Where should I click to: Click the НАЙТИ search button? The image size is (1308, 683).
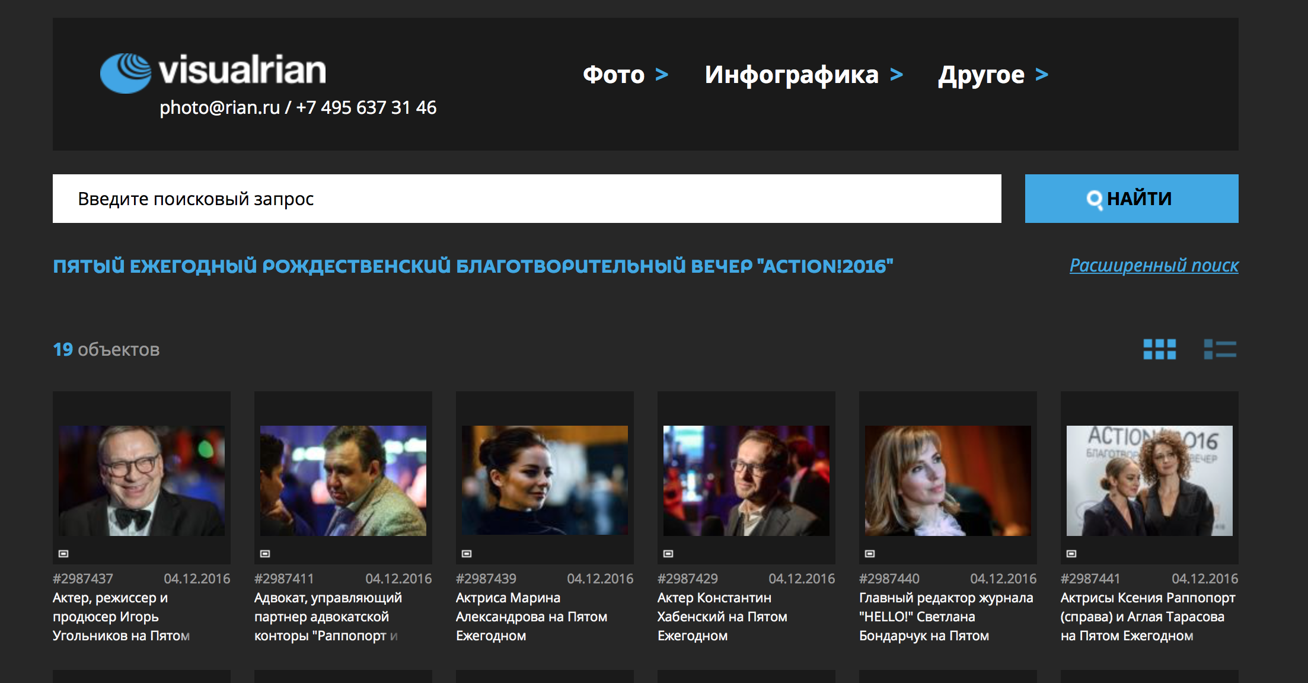(x=1131, y=199)
